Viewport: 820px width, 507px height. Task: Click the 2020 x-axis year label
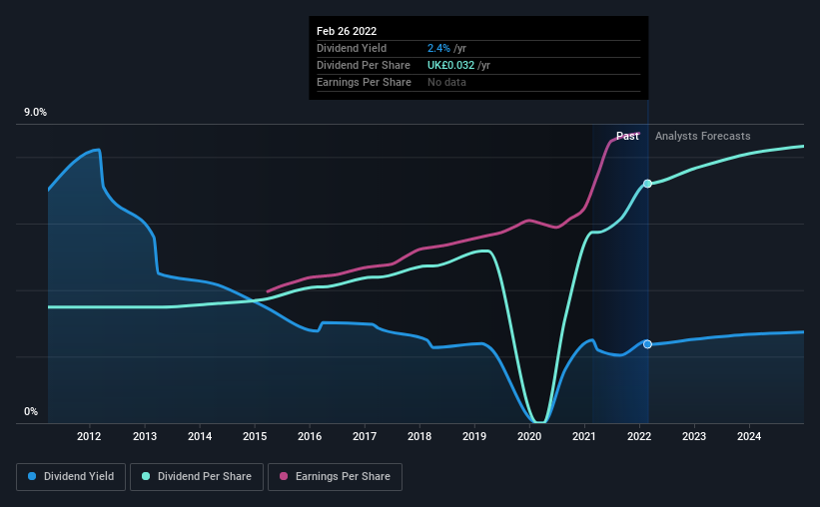[x=529, y=436]
